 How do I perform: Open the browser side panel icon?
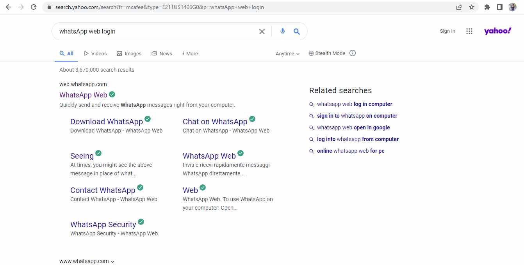(x=499, y=7)
